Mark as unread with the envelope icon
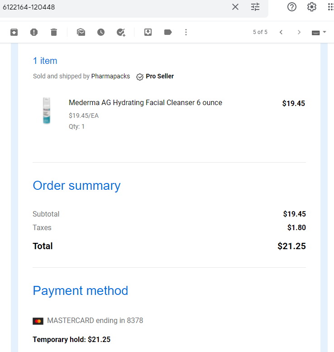This screenshot has width=334, height=352. tap(81, 32)
